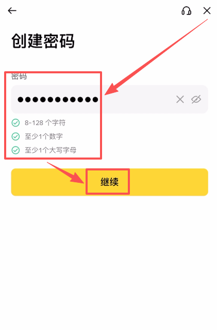Toggle password visibility with eye icon
Screen dimensions: 217x330
[196, 99]
